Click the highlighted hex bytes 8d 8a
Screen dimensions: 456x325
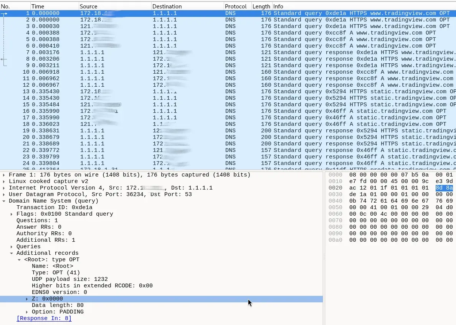tap(444, 188)
